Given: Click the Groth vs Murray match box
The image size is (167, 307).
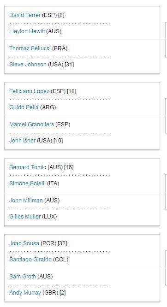Looking at the screenshot, I should pos(82,285).
